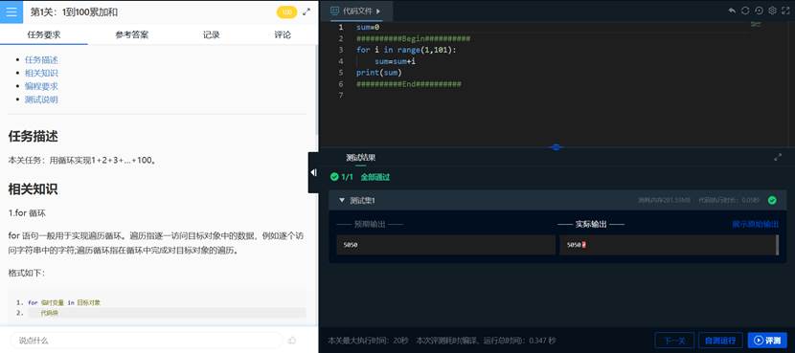795x353 pixels.
Task: Click the 全部通过 status text
Action: [375, 177]
